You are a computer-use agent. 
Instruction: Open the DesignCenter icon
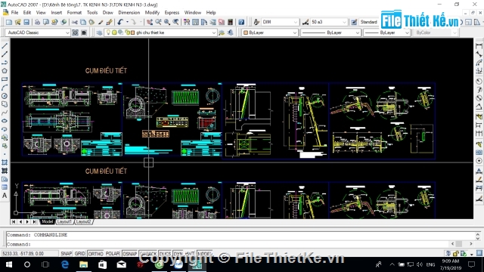195,22
